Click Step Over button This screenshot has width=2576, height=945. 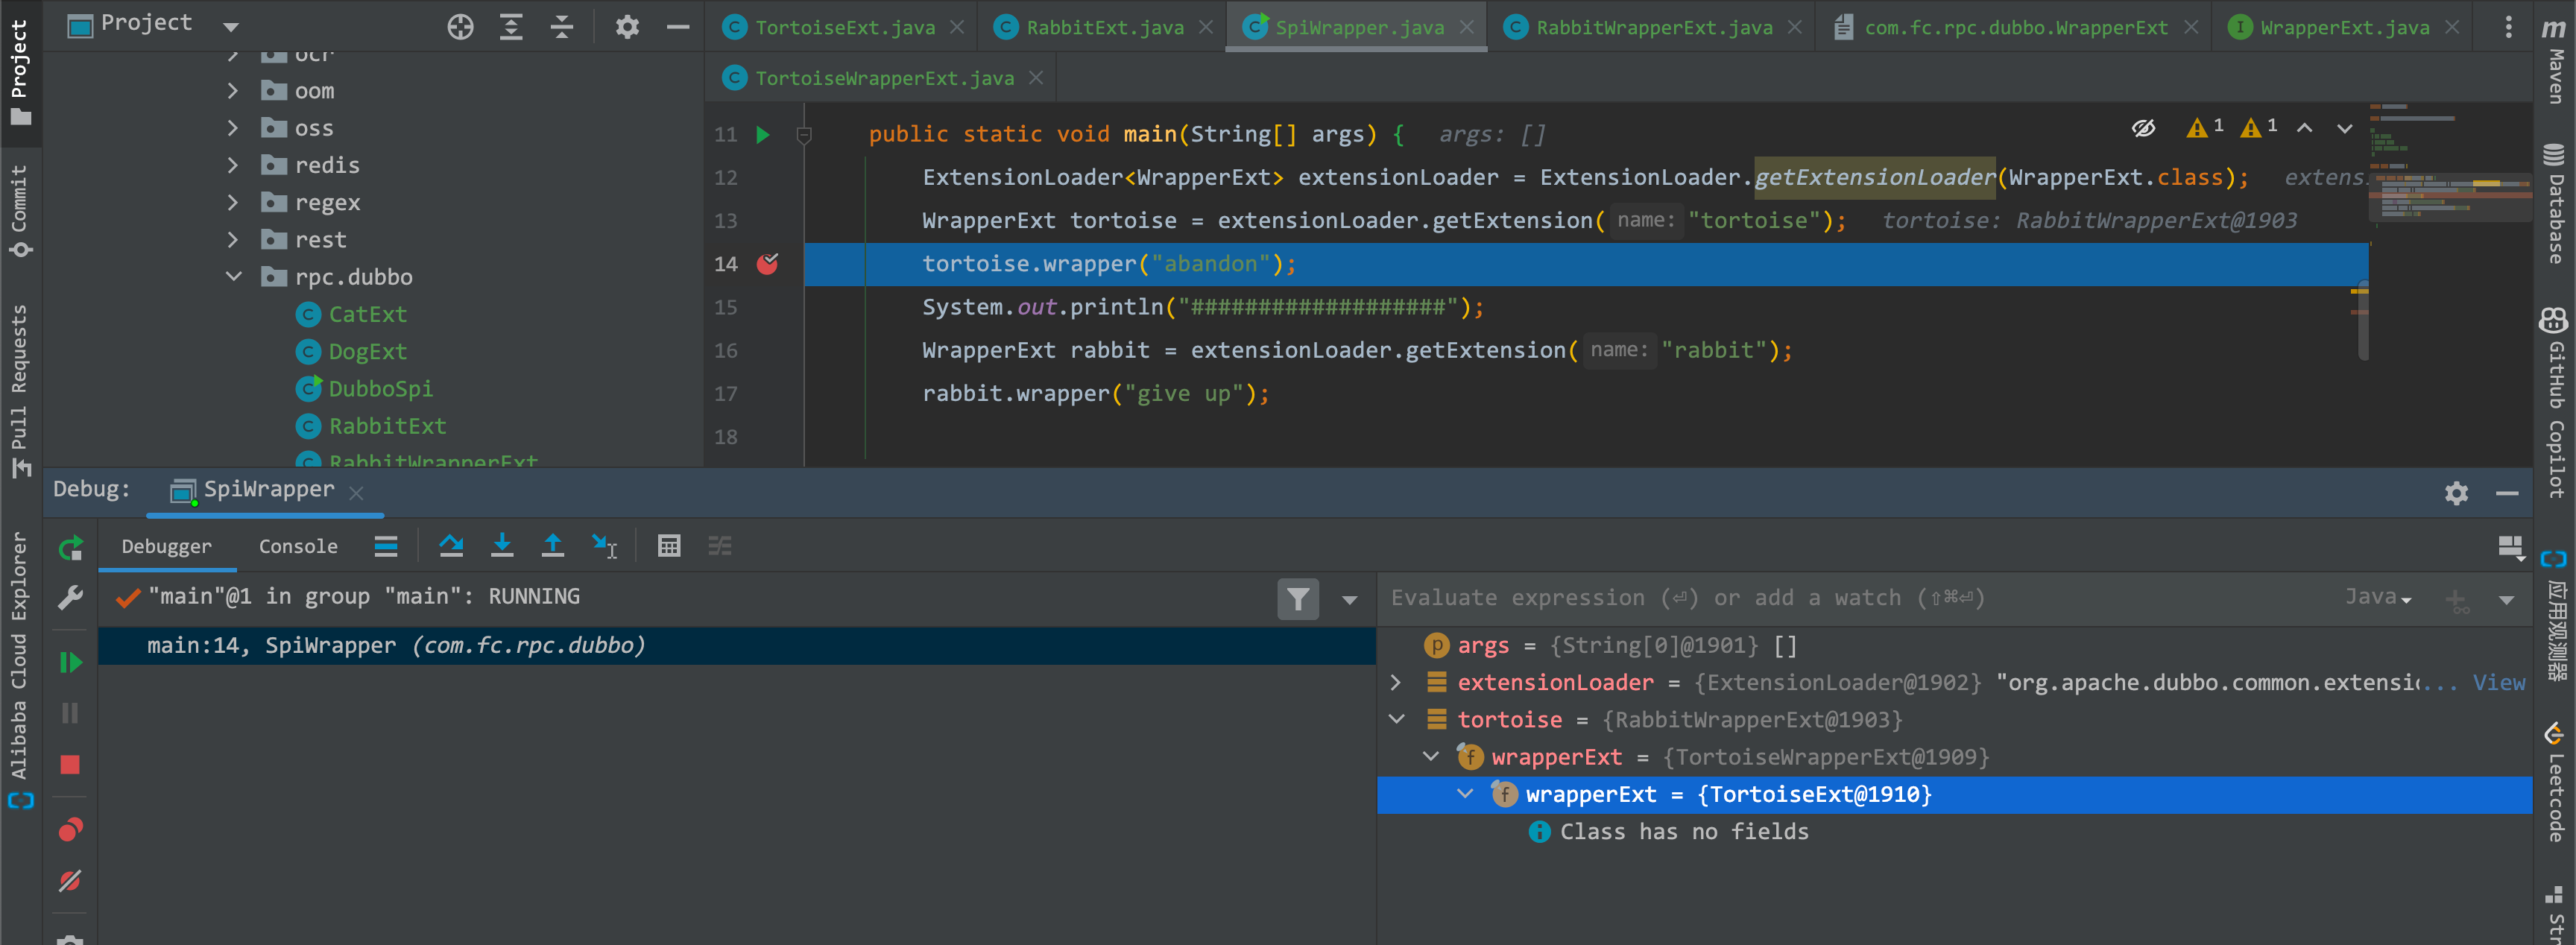451,546
